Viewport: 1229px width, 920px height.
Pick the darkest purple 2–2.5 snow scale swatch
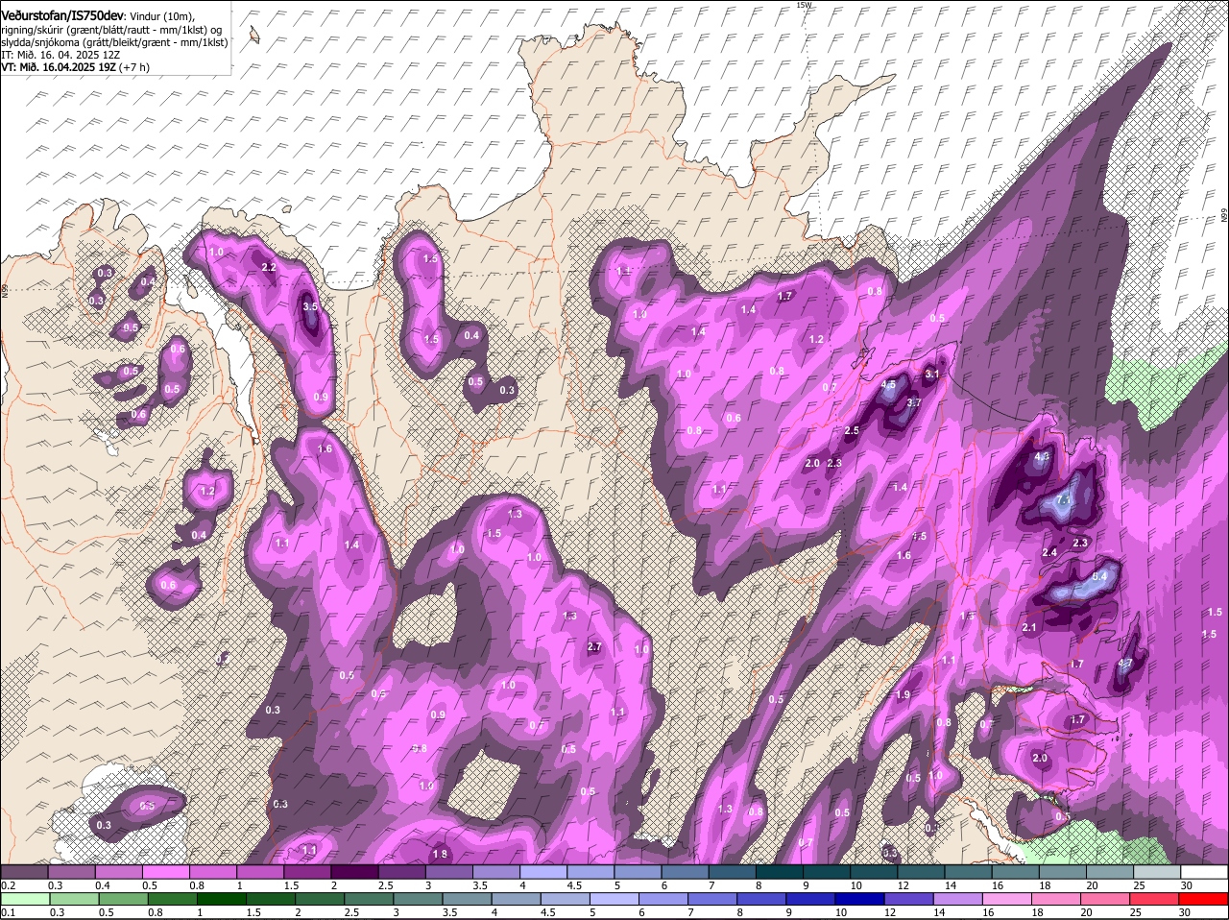pyautogui.click(x=354, y=871)
